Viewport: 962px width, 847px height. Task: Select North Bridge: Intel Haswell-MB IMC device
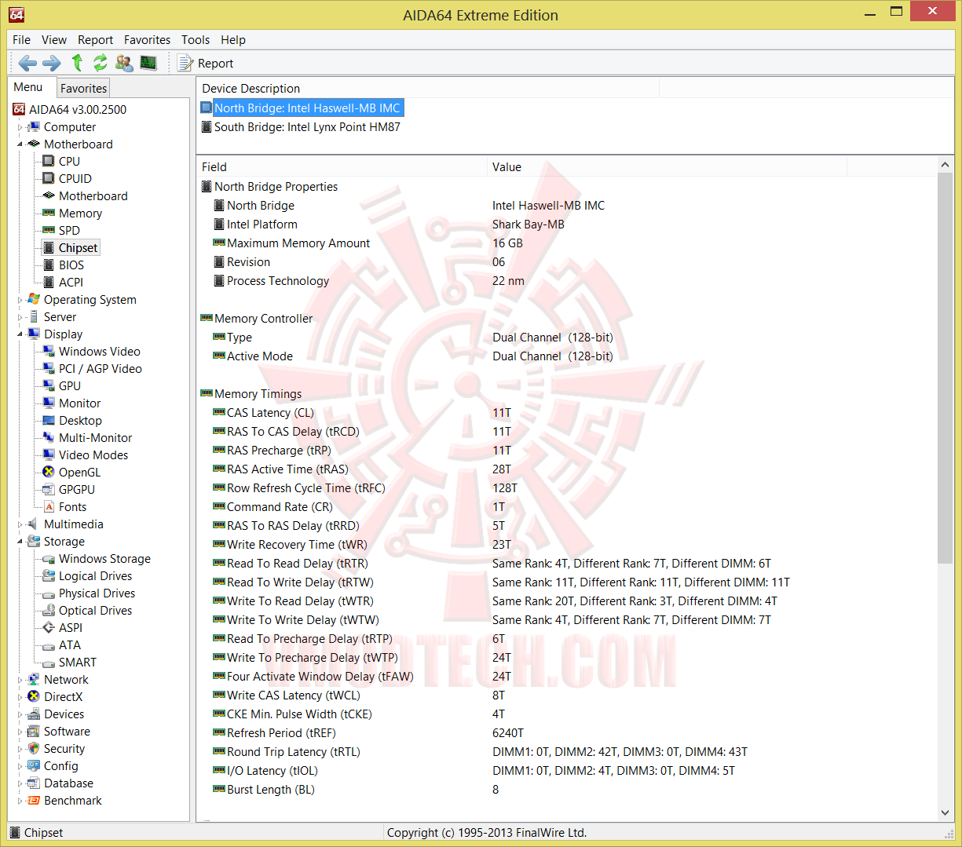(307, 108)
